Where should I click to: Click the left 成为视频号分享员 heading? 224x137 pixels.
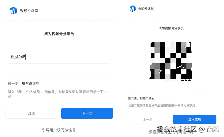pos(59,34)
